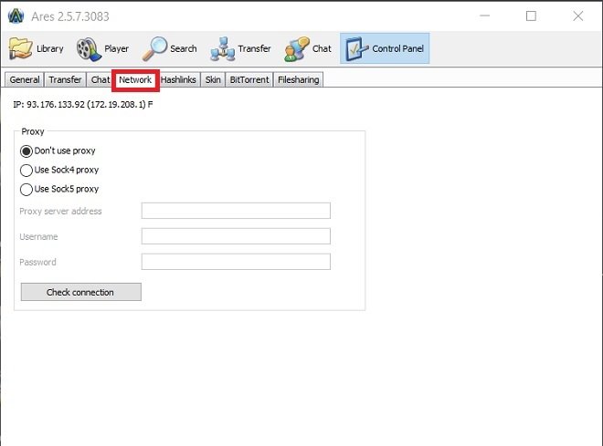
Task: Select Don't use proxy option
Action: click(x=58, y=150)
